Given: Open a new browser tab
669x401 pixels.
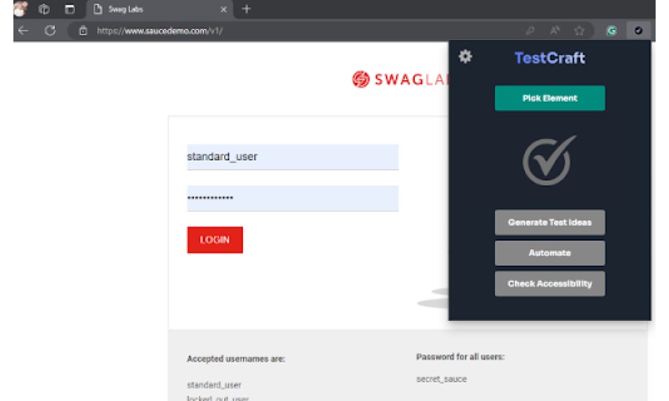Looking at the screenshot, I should [x=246, y=9].
